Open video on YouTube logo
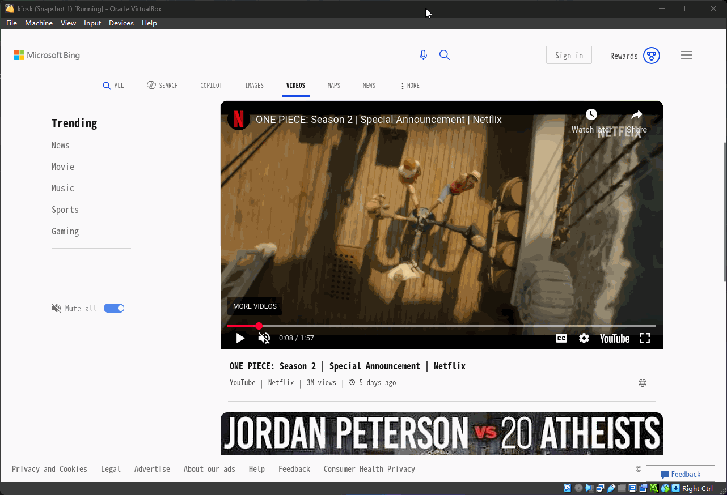The width and height of the screenshot is (727, 495). point(615,338)
